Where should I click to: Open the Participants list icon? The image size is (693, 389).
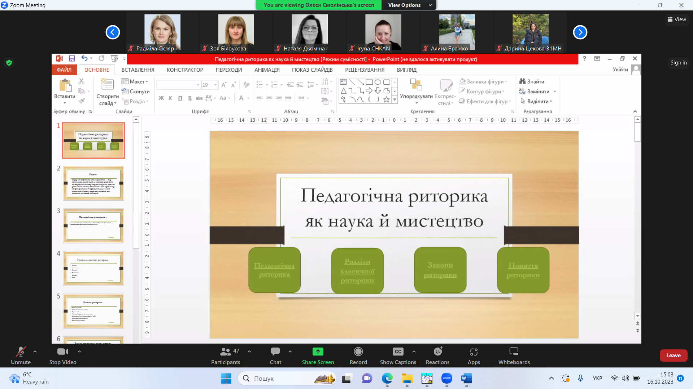point(225,352)
